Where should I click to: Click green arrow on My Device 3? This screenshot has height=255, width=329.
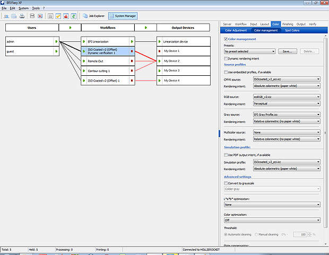pyautogui.click(x=160, y=71)
